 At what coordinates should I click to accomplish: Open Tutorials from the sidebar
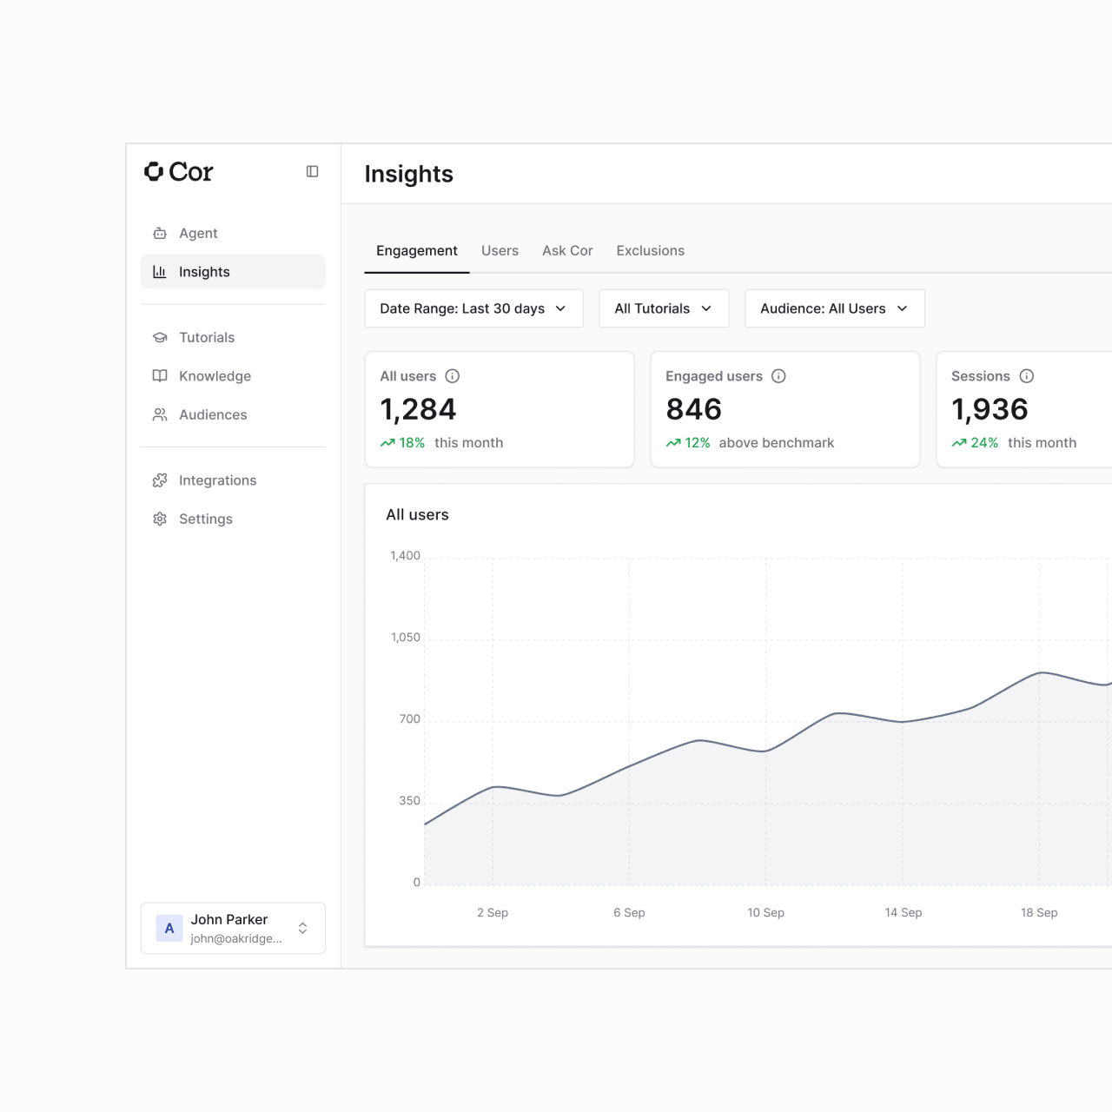pyautogui.click(x=233, y=338)
